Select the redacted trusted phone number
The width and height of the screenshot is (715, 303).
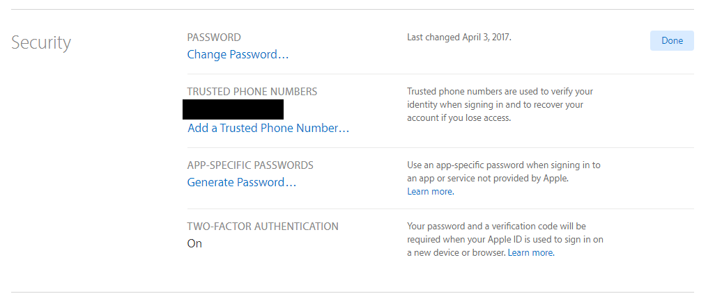click(233, 110)
